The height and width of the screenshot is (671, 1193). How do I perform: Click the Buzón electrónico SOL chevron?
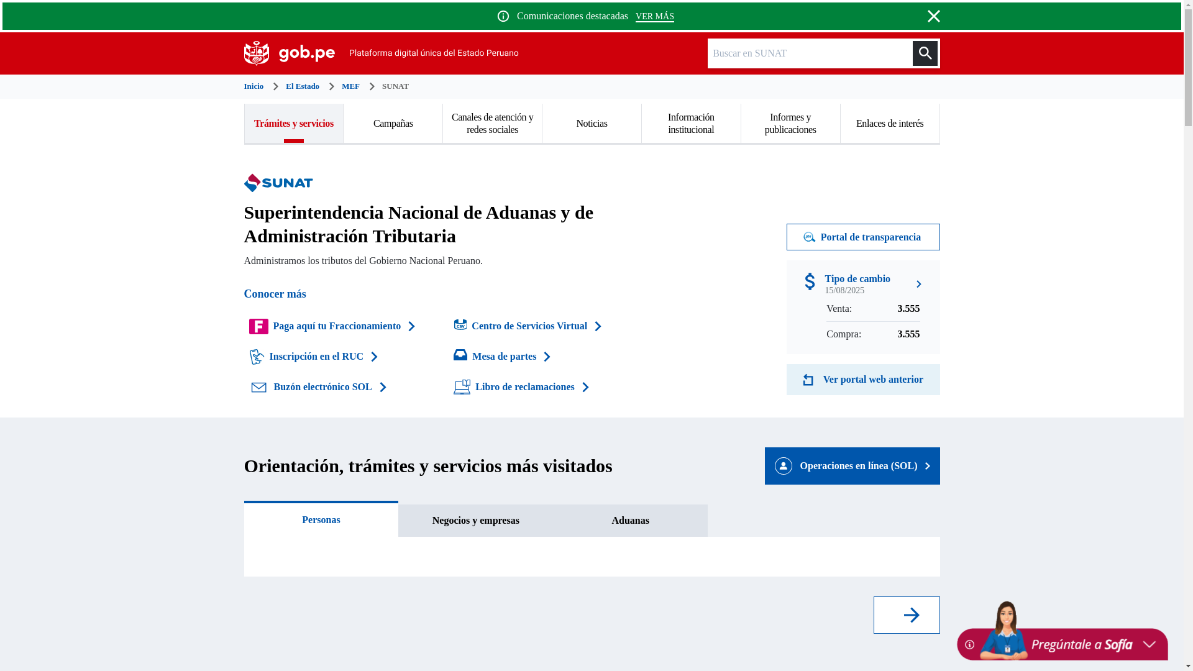(383, 388)
